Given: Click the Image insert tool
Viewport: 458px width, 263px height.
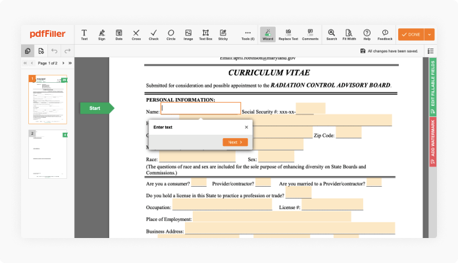Looking at the screenshot, I should coord(188,34).
